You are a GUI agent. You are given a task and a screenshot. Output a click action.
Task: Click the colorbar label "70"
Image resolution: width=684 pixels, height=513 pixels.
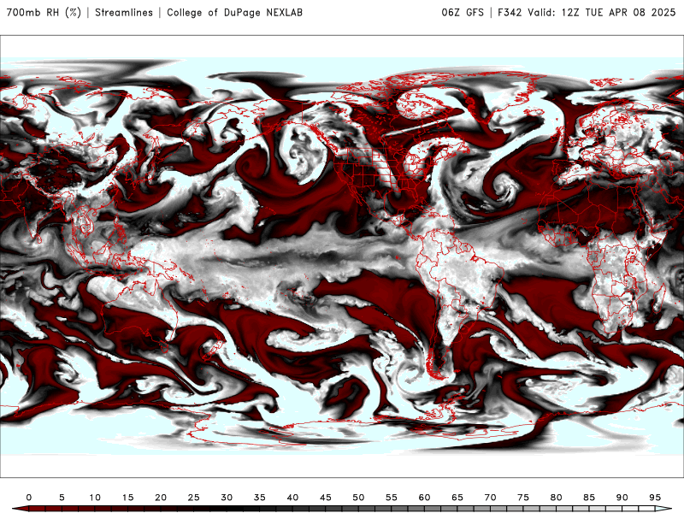490,498
